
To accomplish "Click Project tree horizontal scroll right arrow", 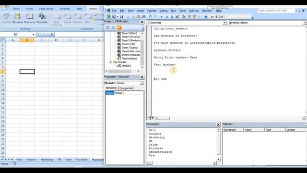I will tap(138, 71).
